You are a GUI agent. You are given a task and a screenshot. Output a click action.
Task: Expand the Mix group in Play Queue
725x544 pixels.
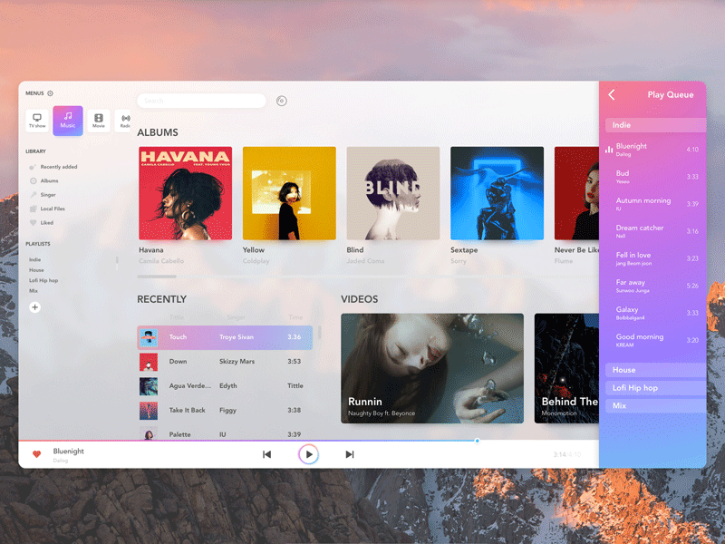[x=654, y=406]
